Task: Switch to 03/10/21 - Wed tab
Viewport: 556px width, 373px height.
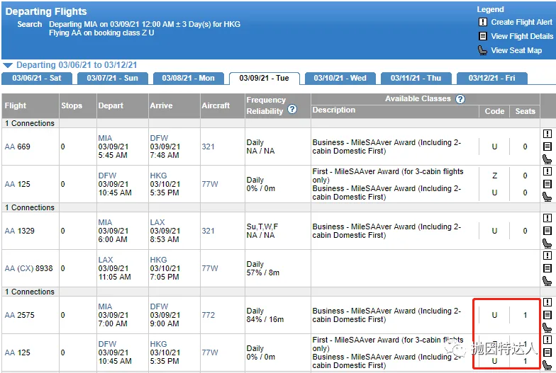Action: pyautogui.click(x=340, y=78)
